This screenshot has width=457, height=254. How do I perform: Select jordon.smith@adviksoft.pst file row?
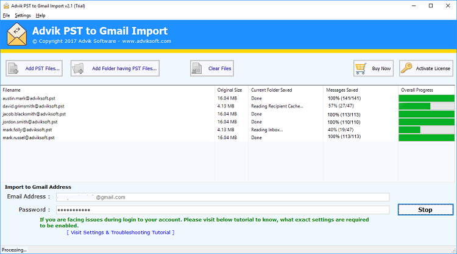click(227, 122)
